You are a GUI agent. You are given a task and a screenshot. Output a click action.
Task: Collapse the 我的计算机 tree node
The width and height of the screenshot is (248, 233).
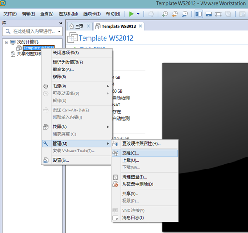click(x=6, y=42)
